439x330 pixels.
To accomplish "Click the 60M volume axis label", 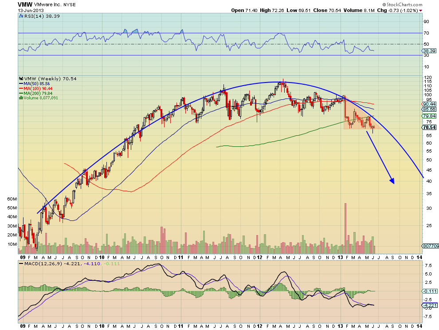I will 12,199.
